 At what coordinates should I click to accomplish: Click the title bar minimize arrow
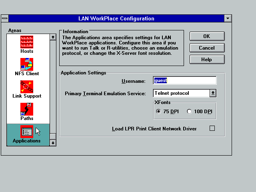coord(228,18)
